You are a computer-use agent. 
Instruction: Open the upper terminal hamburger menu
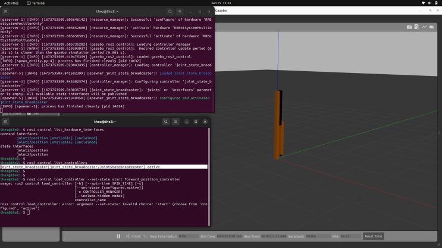180,11
